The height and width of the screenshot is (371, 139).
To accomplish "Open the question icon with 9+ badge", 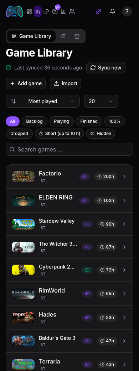I will 55,11.
